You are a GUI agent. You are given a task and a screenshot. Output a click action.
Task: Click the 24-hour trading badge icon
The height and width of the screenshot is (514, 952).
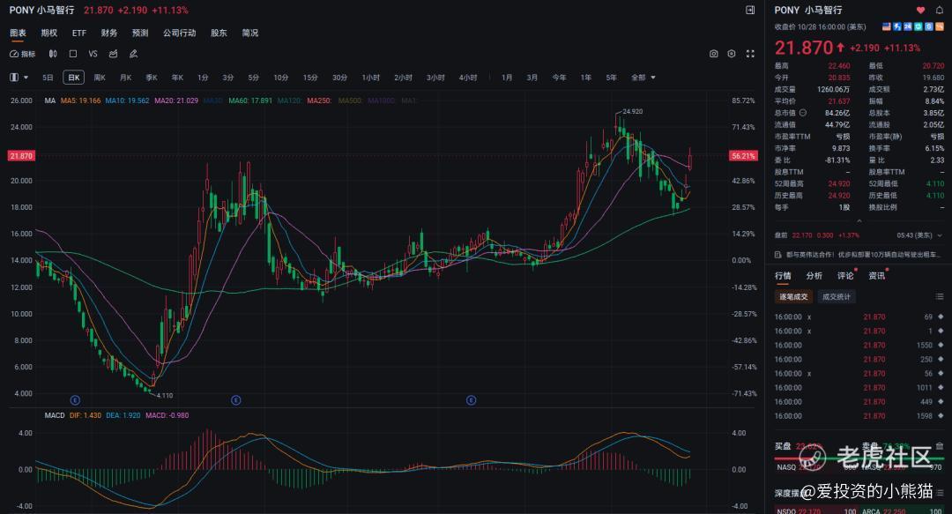click(908, 26)
